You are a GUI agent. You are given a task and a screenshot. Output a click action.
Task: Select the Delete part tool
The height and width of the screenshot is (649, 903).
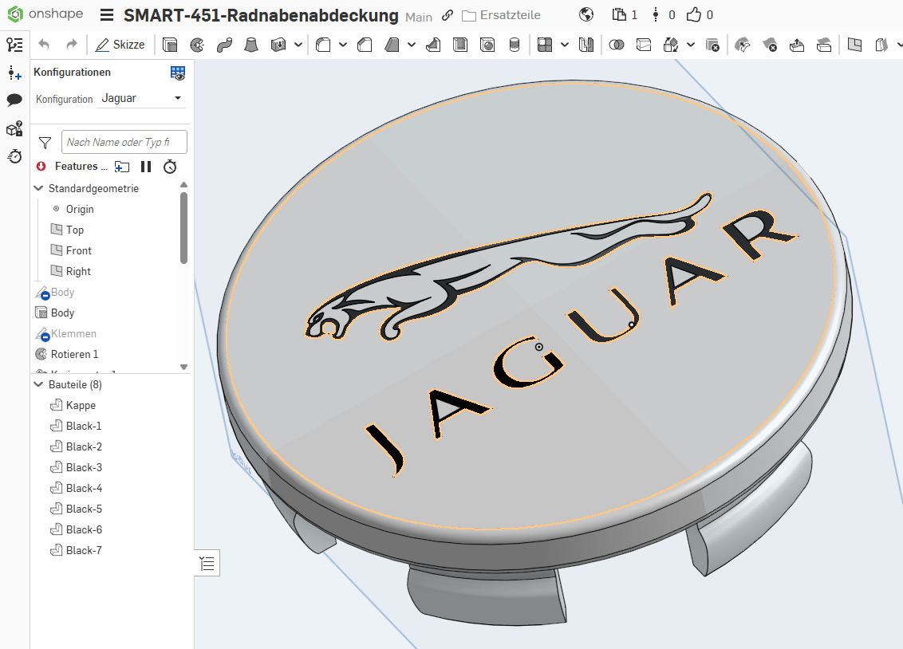pyautogui.click(x=712, y=45)
